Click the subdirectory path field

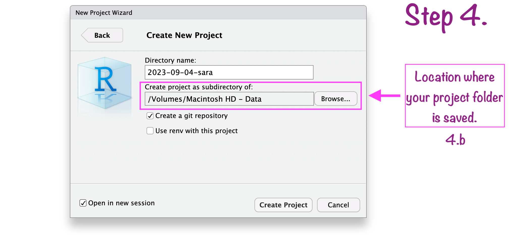229,99
